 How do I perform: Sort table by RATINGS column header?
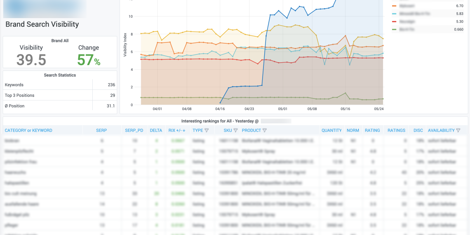pos(396,130)
